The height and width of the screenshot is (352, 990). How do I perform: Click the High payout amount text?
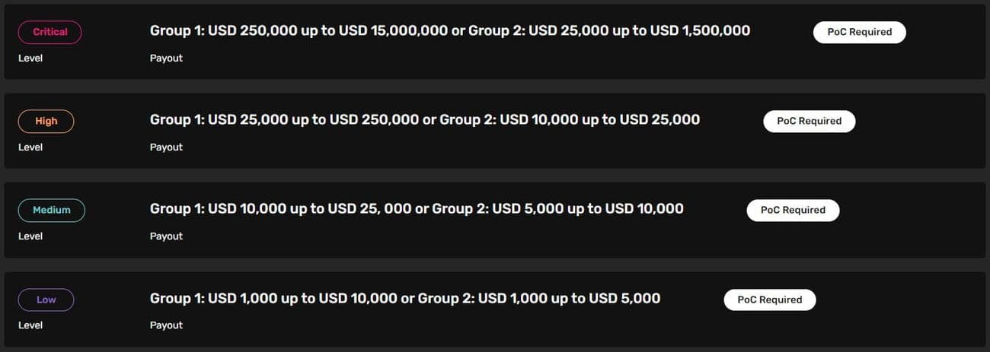[424, 119]
